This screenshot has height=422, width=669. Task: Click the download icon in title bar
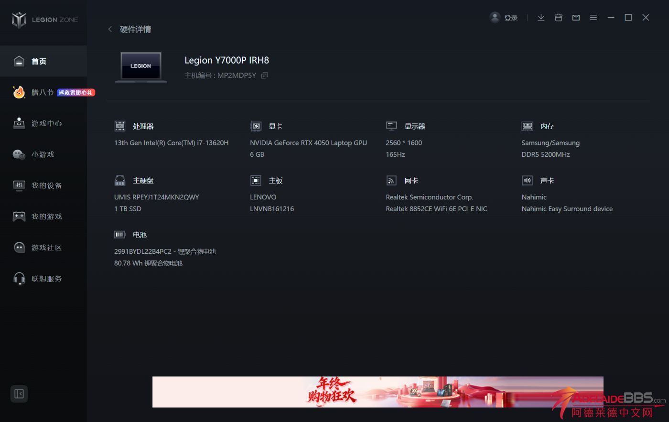point(541,18)
